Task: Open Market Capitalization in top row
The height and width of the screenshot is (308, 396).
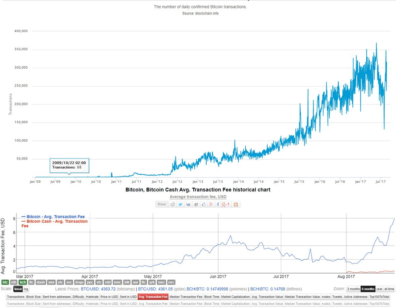Action: click(x=235, y=297)
